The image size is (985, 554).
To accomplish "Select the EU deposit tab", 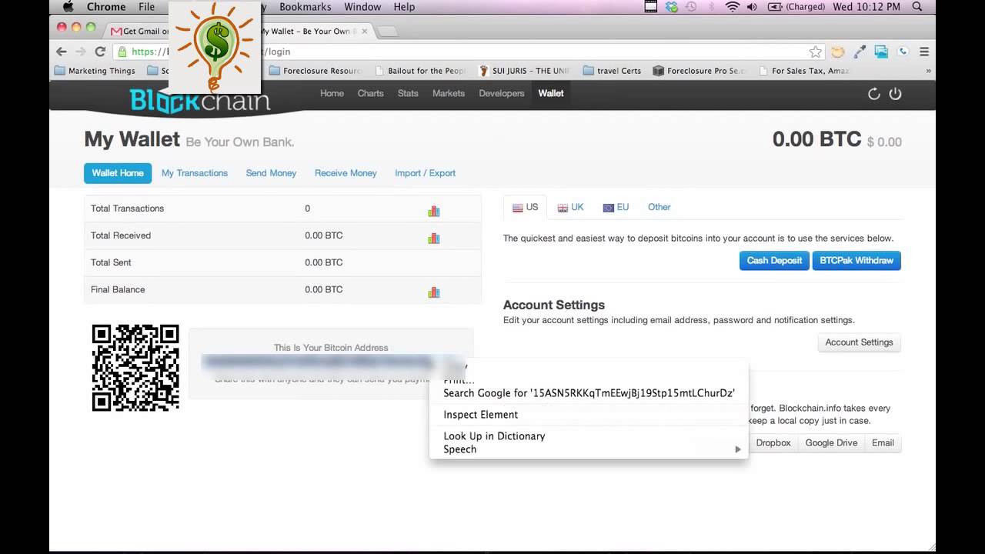I will [616, 207].
